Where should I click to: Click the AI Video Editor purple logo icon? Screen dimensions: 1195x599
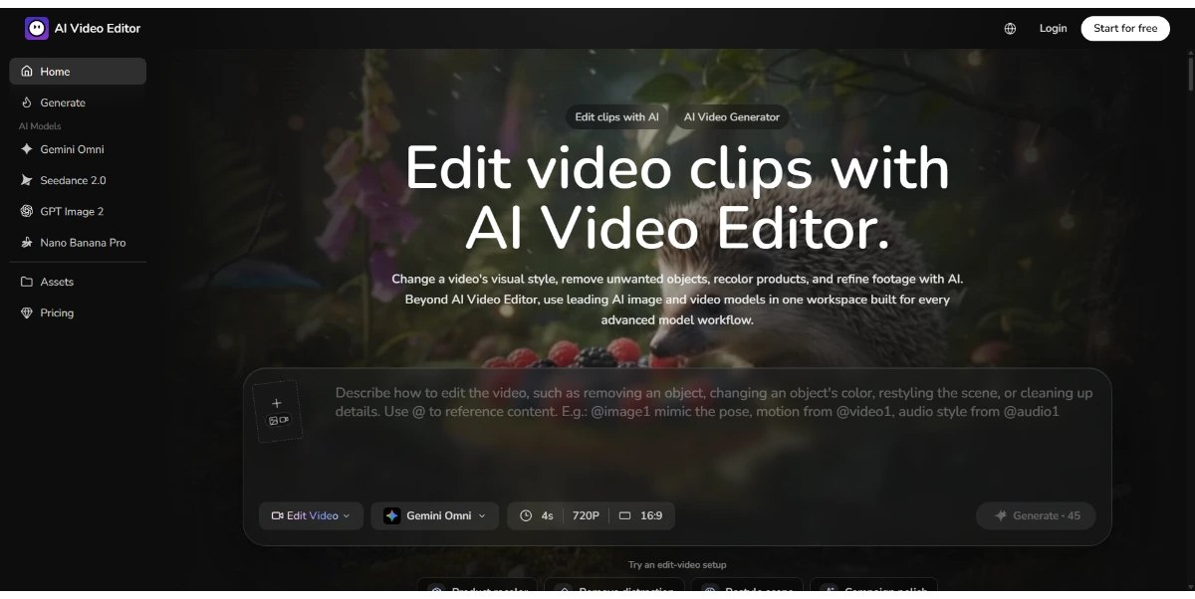[37, 29]
